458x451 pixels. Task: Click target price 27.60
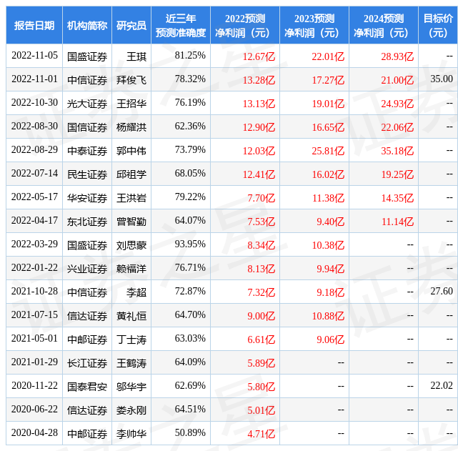(x=442, y=291)
